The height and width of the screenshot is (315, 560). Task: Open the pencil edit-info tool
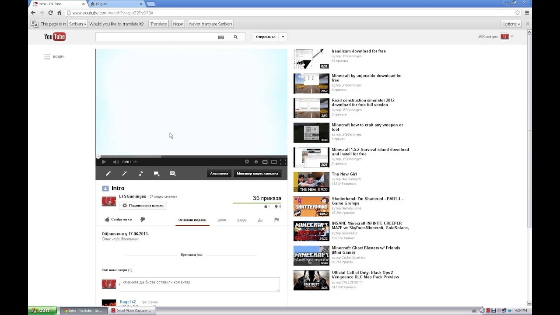tap(108, 174)
